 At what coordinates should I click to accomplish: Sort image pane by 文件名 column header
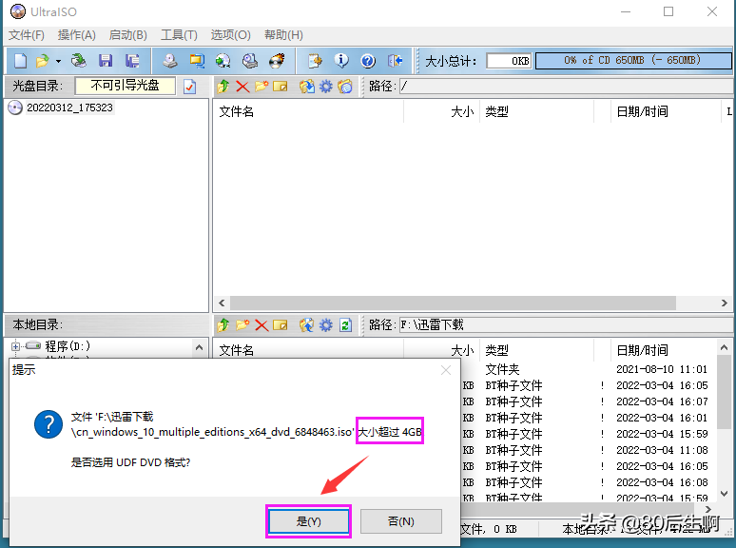coord(308,111)
